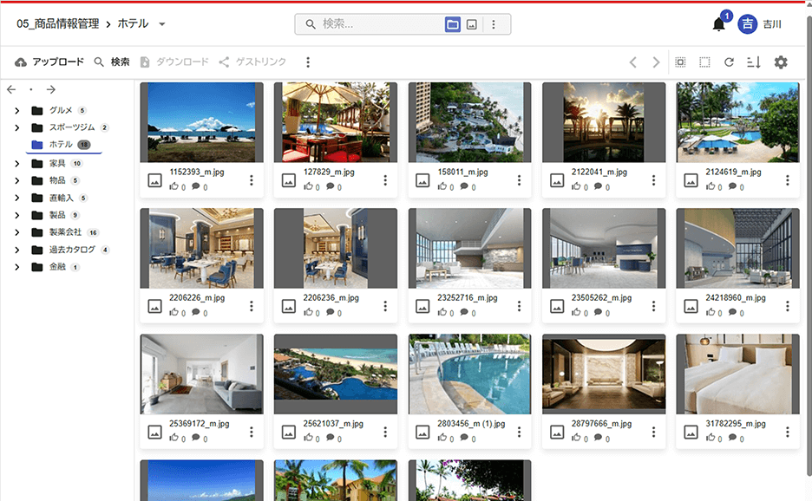Open the 検索 search tool in toolbar
The height and width of the screenshot is (501, 812).
tap(112, 62)
